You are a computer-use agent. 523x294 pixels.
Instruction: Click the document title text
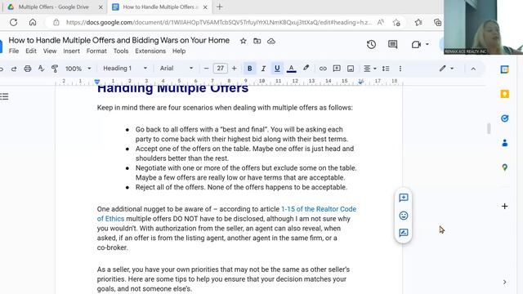click(119, 40)
